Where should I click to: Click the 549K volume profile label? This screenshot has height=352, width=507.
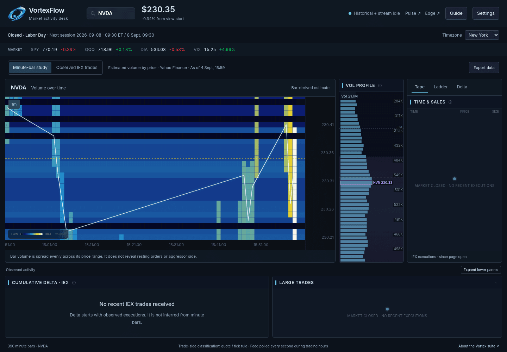point(398,175)
